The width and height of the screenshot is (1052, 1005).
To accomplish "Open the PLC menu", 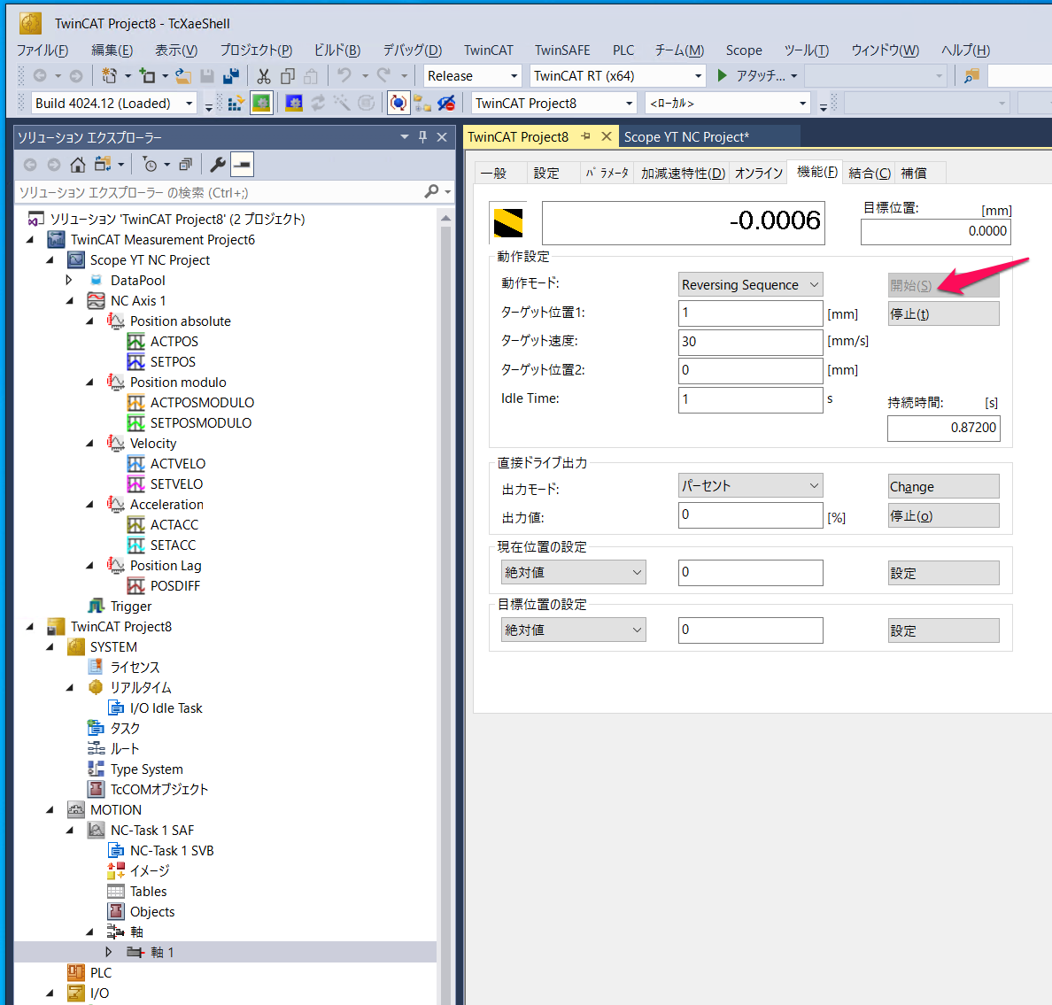I will tap(623, 50).
